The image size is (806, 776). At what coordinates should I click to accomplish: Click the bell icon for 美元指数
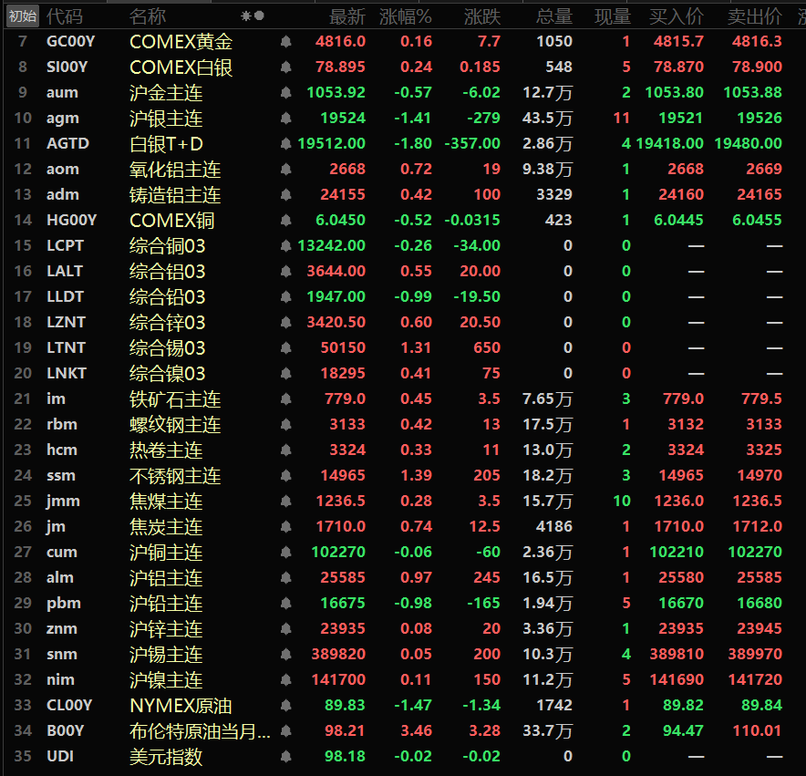(285, 757)
